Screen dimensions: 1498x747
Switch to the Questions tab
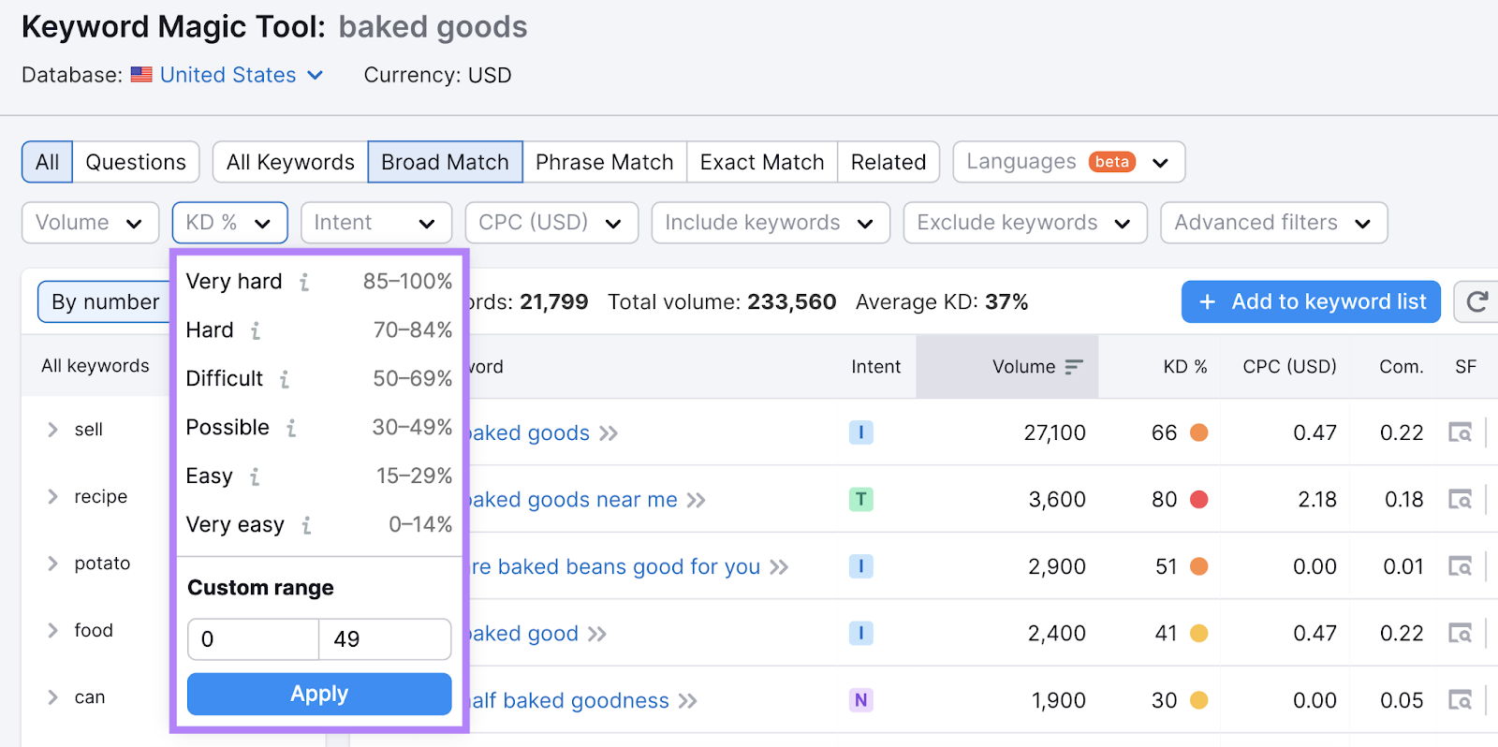coord(136,162)
